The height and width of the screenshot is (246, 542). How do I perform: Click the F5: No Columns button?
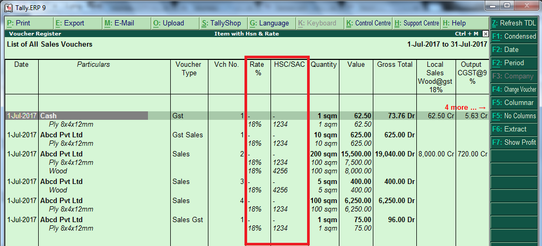(x=514, y=116)
